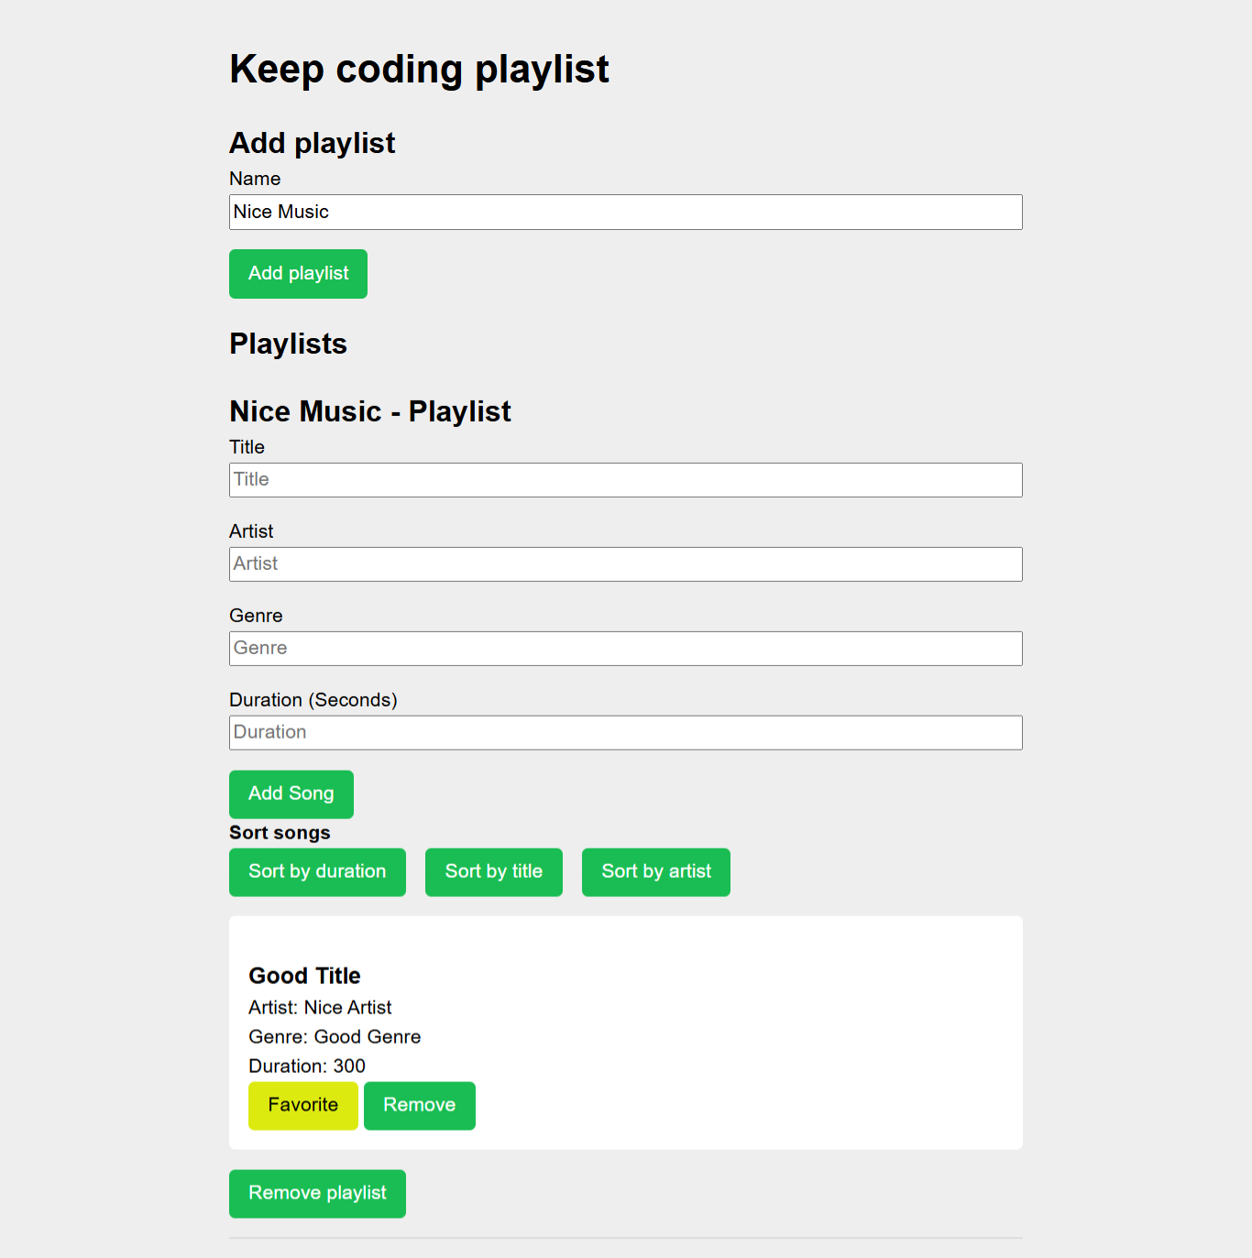This screenshot has height=1258, width=1252.
Task: Click the Artist input field
Action: coord(626,563)
